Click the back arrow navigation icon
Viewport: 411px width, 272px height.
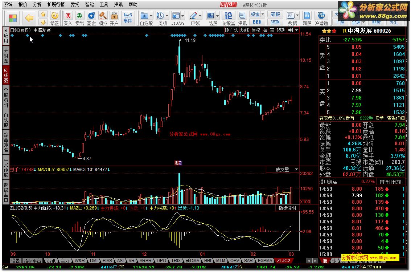[x=29, y=17]
